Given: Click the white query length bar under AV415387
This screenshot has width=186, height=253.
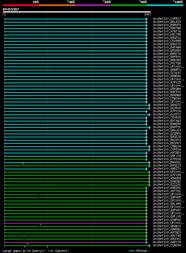Looking at the screenshot, I should click(x=77, y=12).
